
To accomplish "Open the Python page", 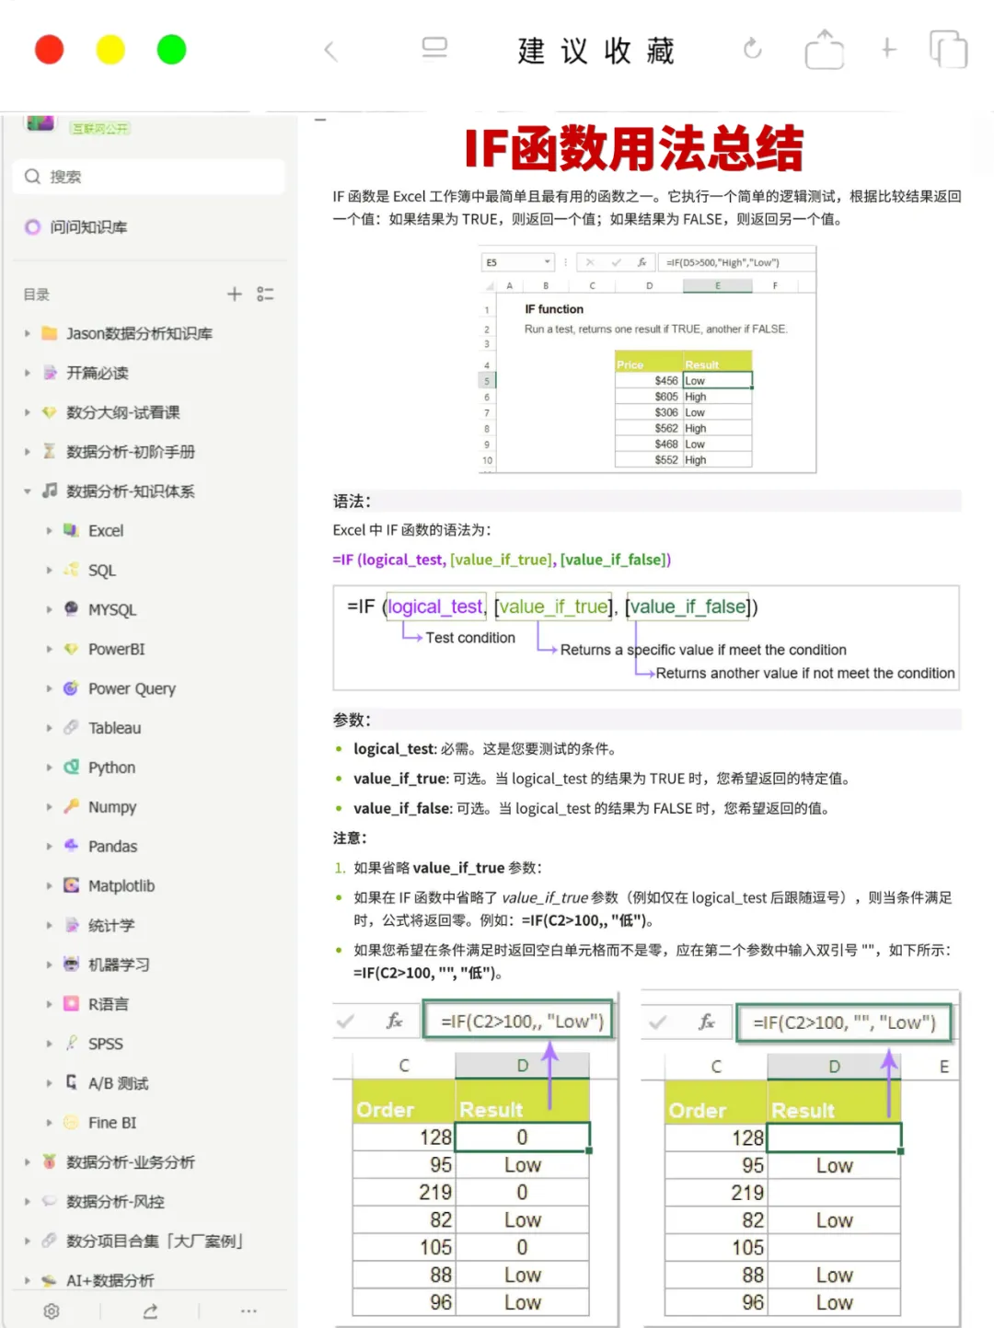I will tap(111, 768).
